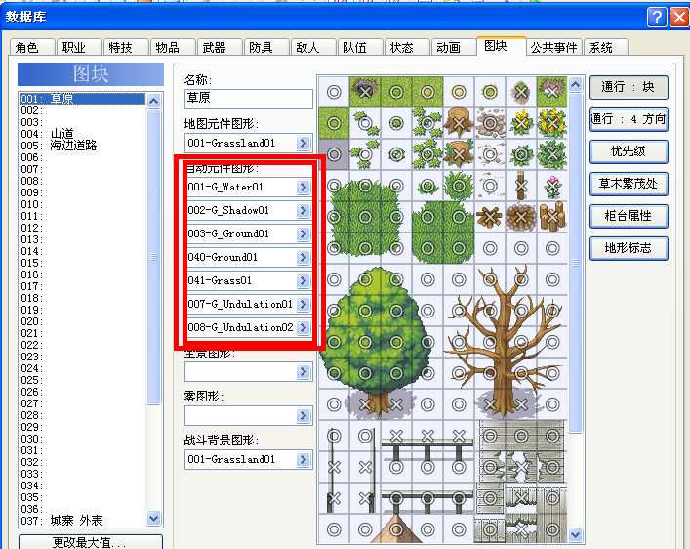Switch to the 敌人 tab

(x=313, y=47)
